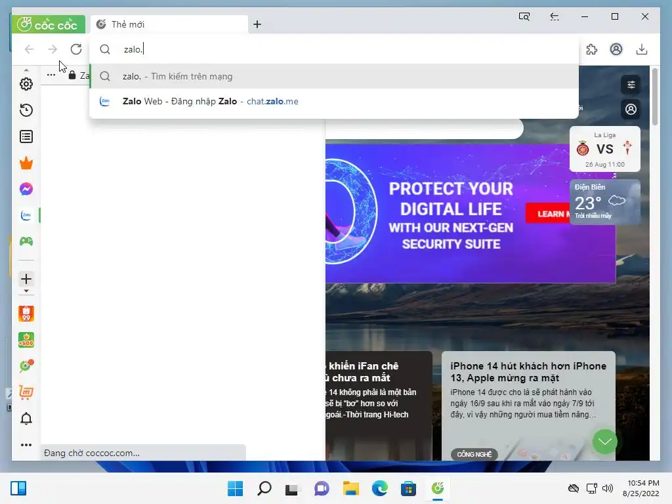Open a new tab with plus button
This screenshot has width=672, height=504.
257,24
